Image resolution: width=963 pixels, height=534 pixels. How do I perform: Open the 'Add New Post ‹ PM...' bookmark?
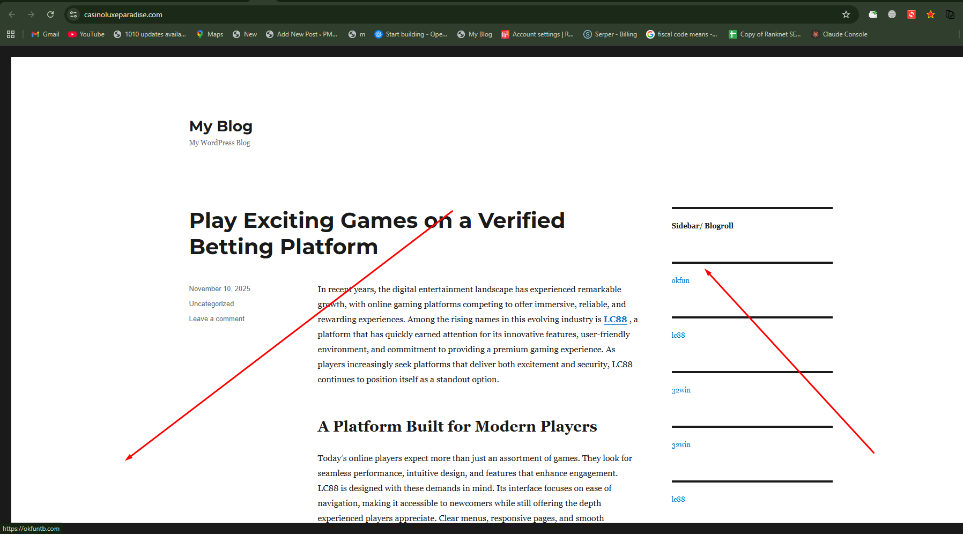tap(301, 34)
